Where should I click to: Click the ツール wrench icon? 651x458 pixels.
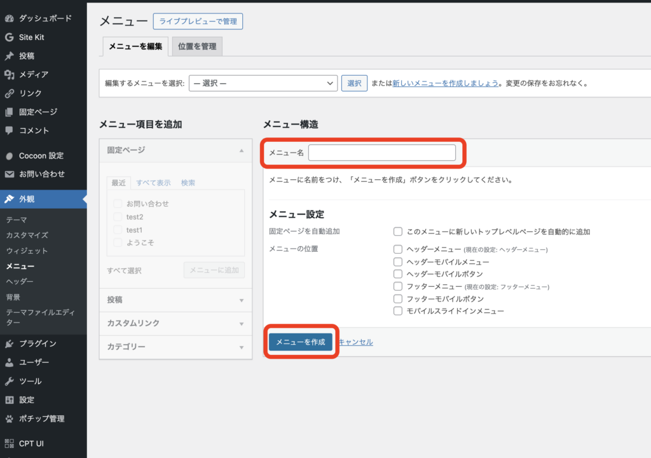click(9, 381)
